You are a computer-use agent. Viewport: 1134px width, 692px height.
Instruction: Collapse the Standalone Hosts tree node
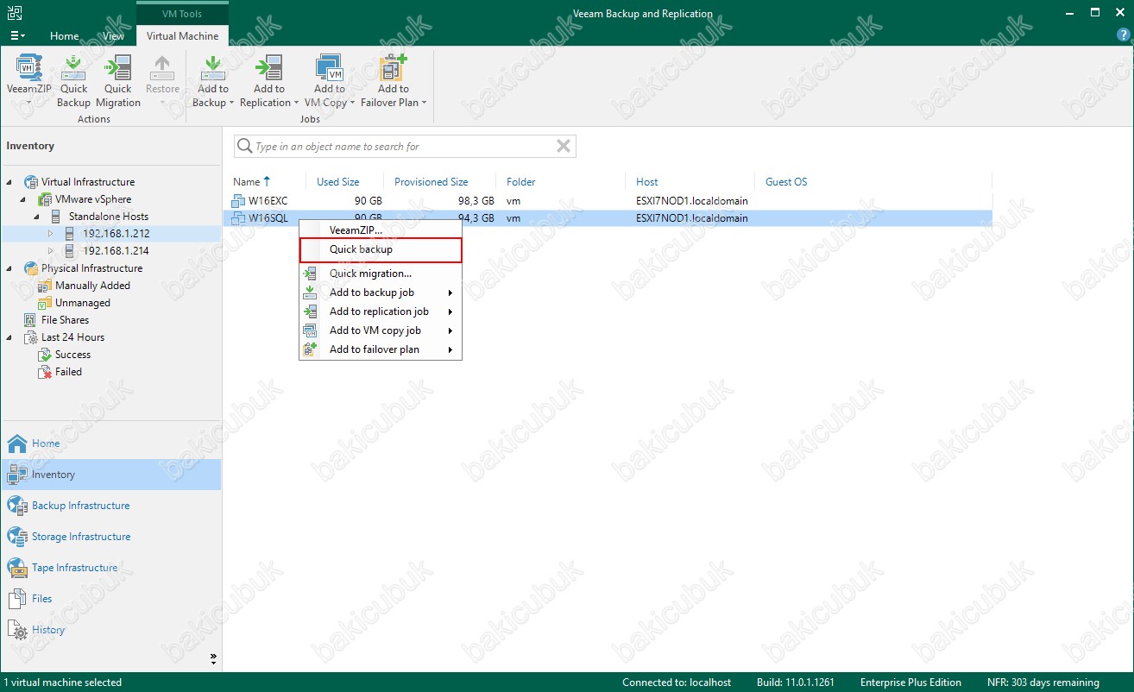[37, 217]
